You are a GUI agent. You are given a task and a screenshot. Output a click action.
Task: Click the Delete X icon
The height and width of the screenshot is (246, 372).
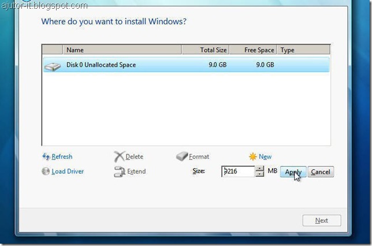[x=119, y=156]
